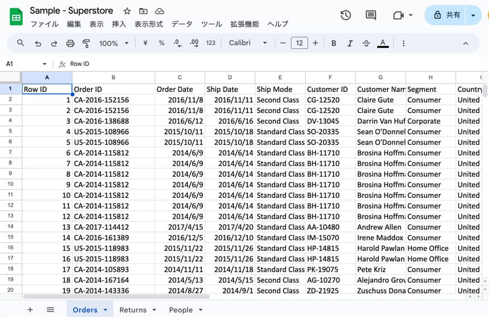This screenshot has height=317, width=489.
Task: Click the move to folder icon
Action: (144, 11)
